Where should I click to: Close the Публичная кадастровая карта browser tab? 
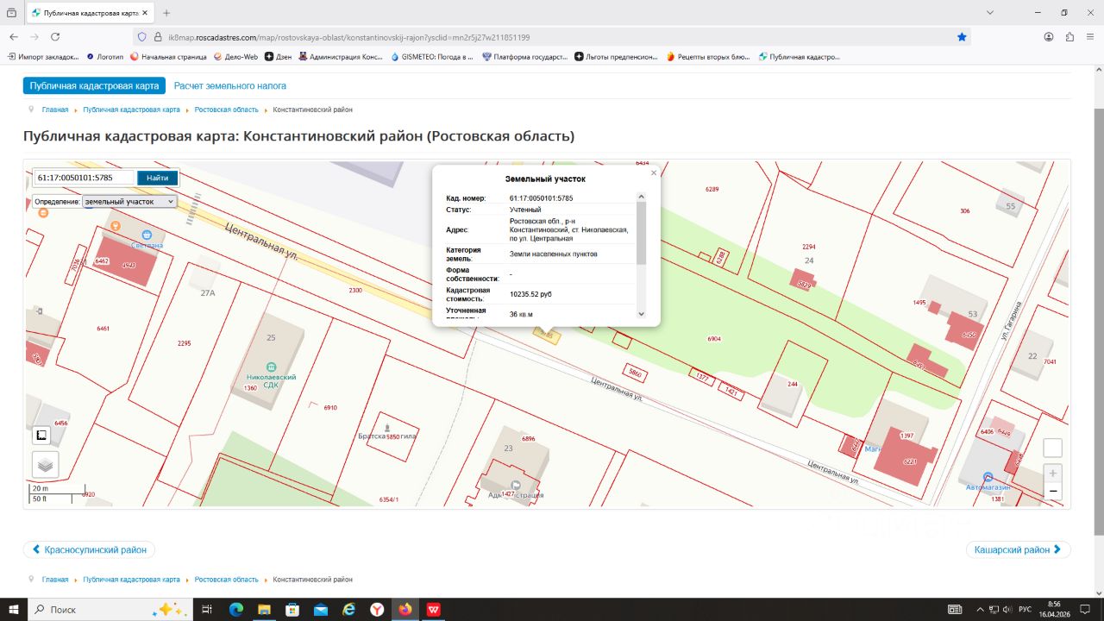tap(143, 13)
